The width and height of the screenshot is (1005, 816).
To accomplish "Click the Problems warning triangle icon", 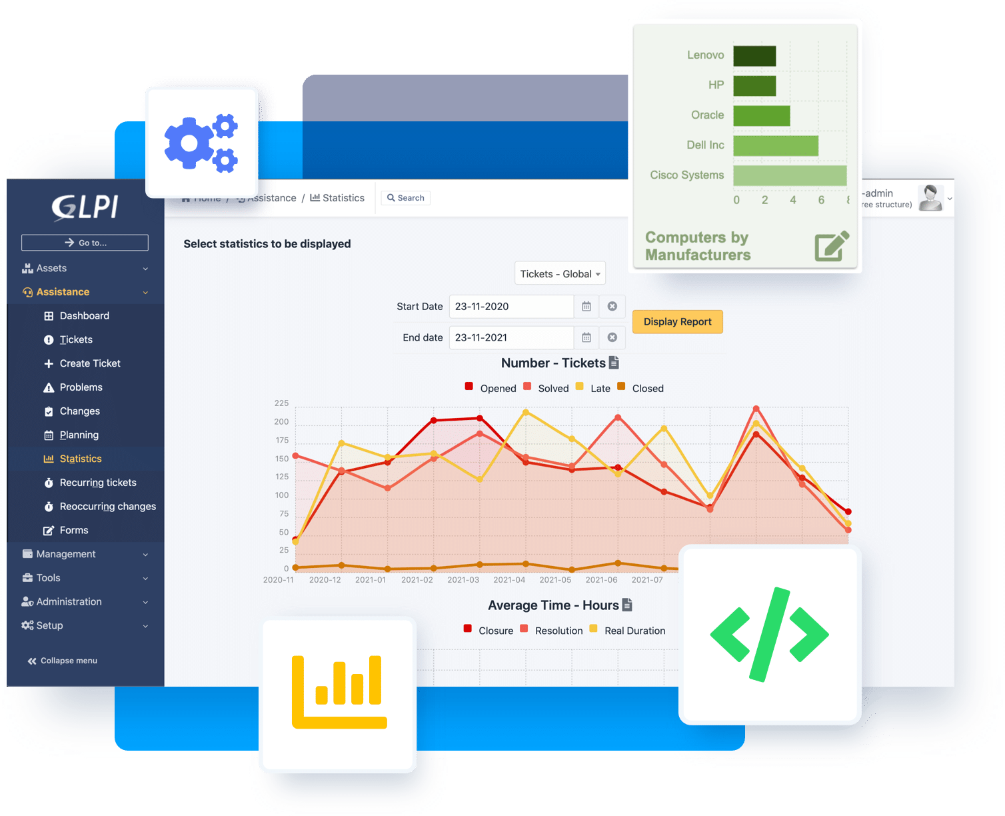I will click(x=49, y=388).
